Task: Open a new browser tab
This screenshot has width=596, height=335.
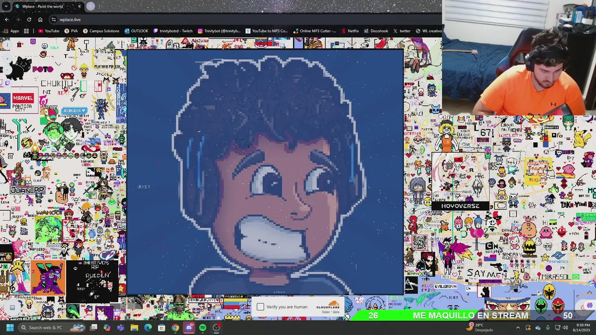Action: 90,6
